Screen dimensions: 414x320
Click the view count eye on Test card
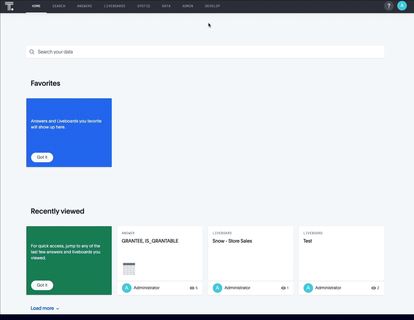[x=373, y=288]
